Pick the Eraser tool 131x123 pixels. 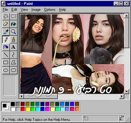tap(6, 24)
